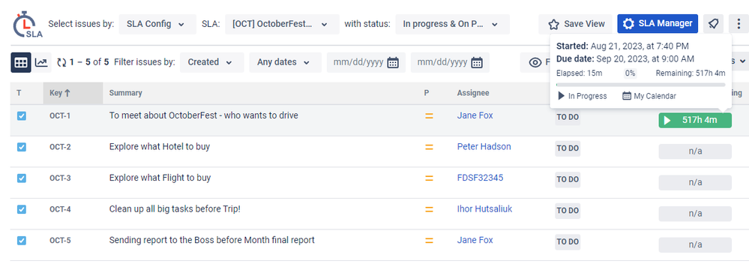Open the second date calendar icon
The image size is (749, 270).
coord(477,62)
